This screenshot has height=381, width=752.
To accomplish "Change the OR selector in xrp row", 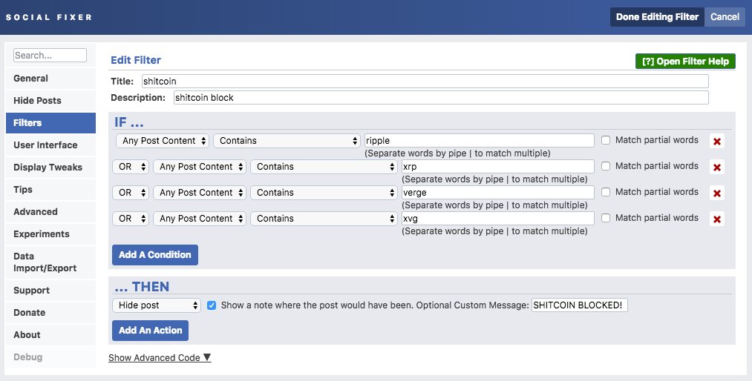I will click(131, 167).
